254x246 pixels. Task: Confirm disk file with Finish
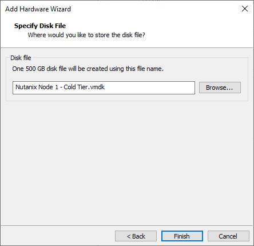182,236
